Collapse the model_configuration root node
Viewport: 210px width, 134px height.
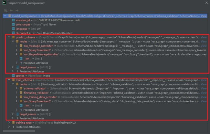click(5, 16)
